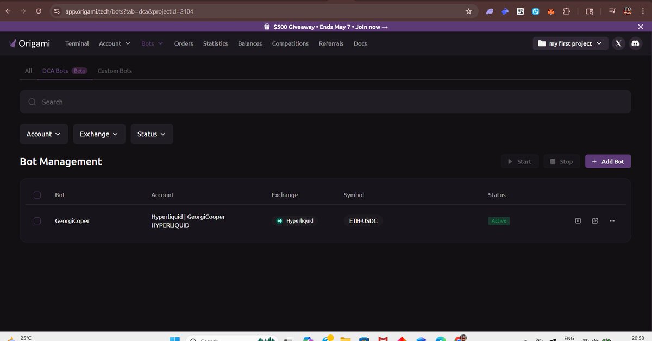This screenshot has height=341, width=652.
Task: Open the blue rabbit browser extension
Action: [505, 11]
